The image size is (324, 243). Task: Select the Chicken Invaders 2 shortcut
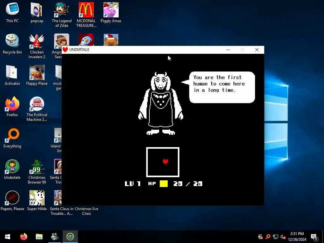click(37, 46)
